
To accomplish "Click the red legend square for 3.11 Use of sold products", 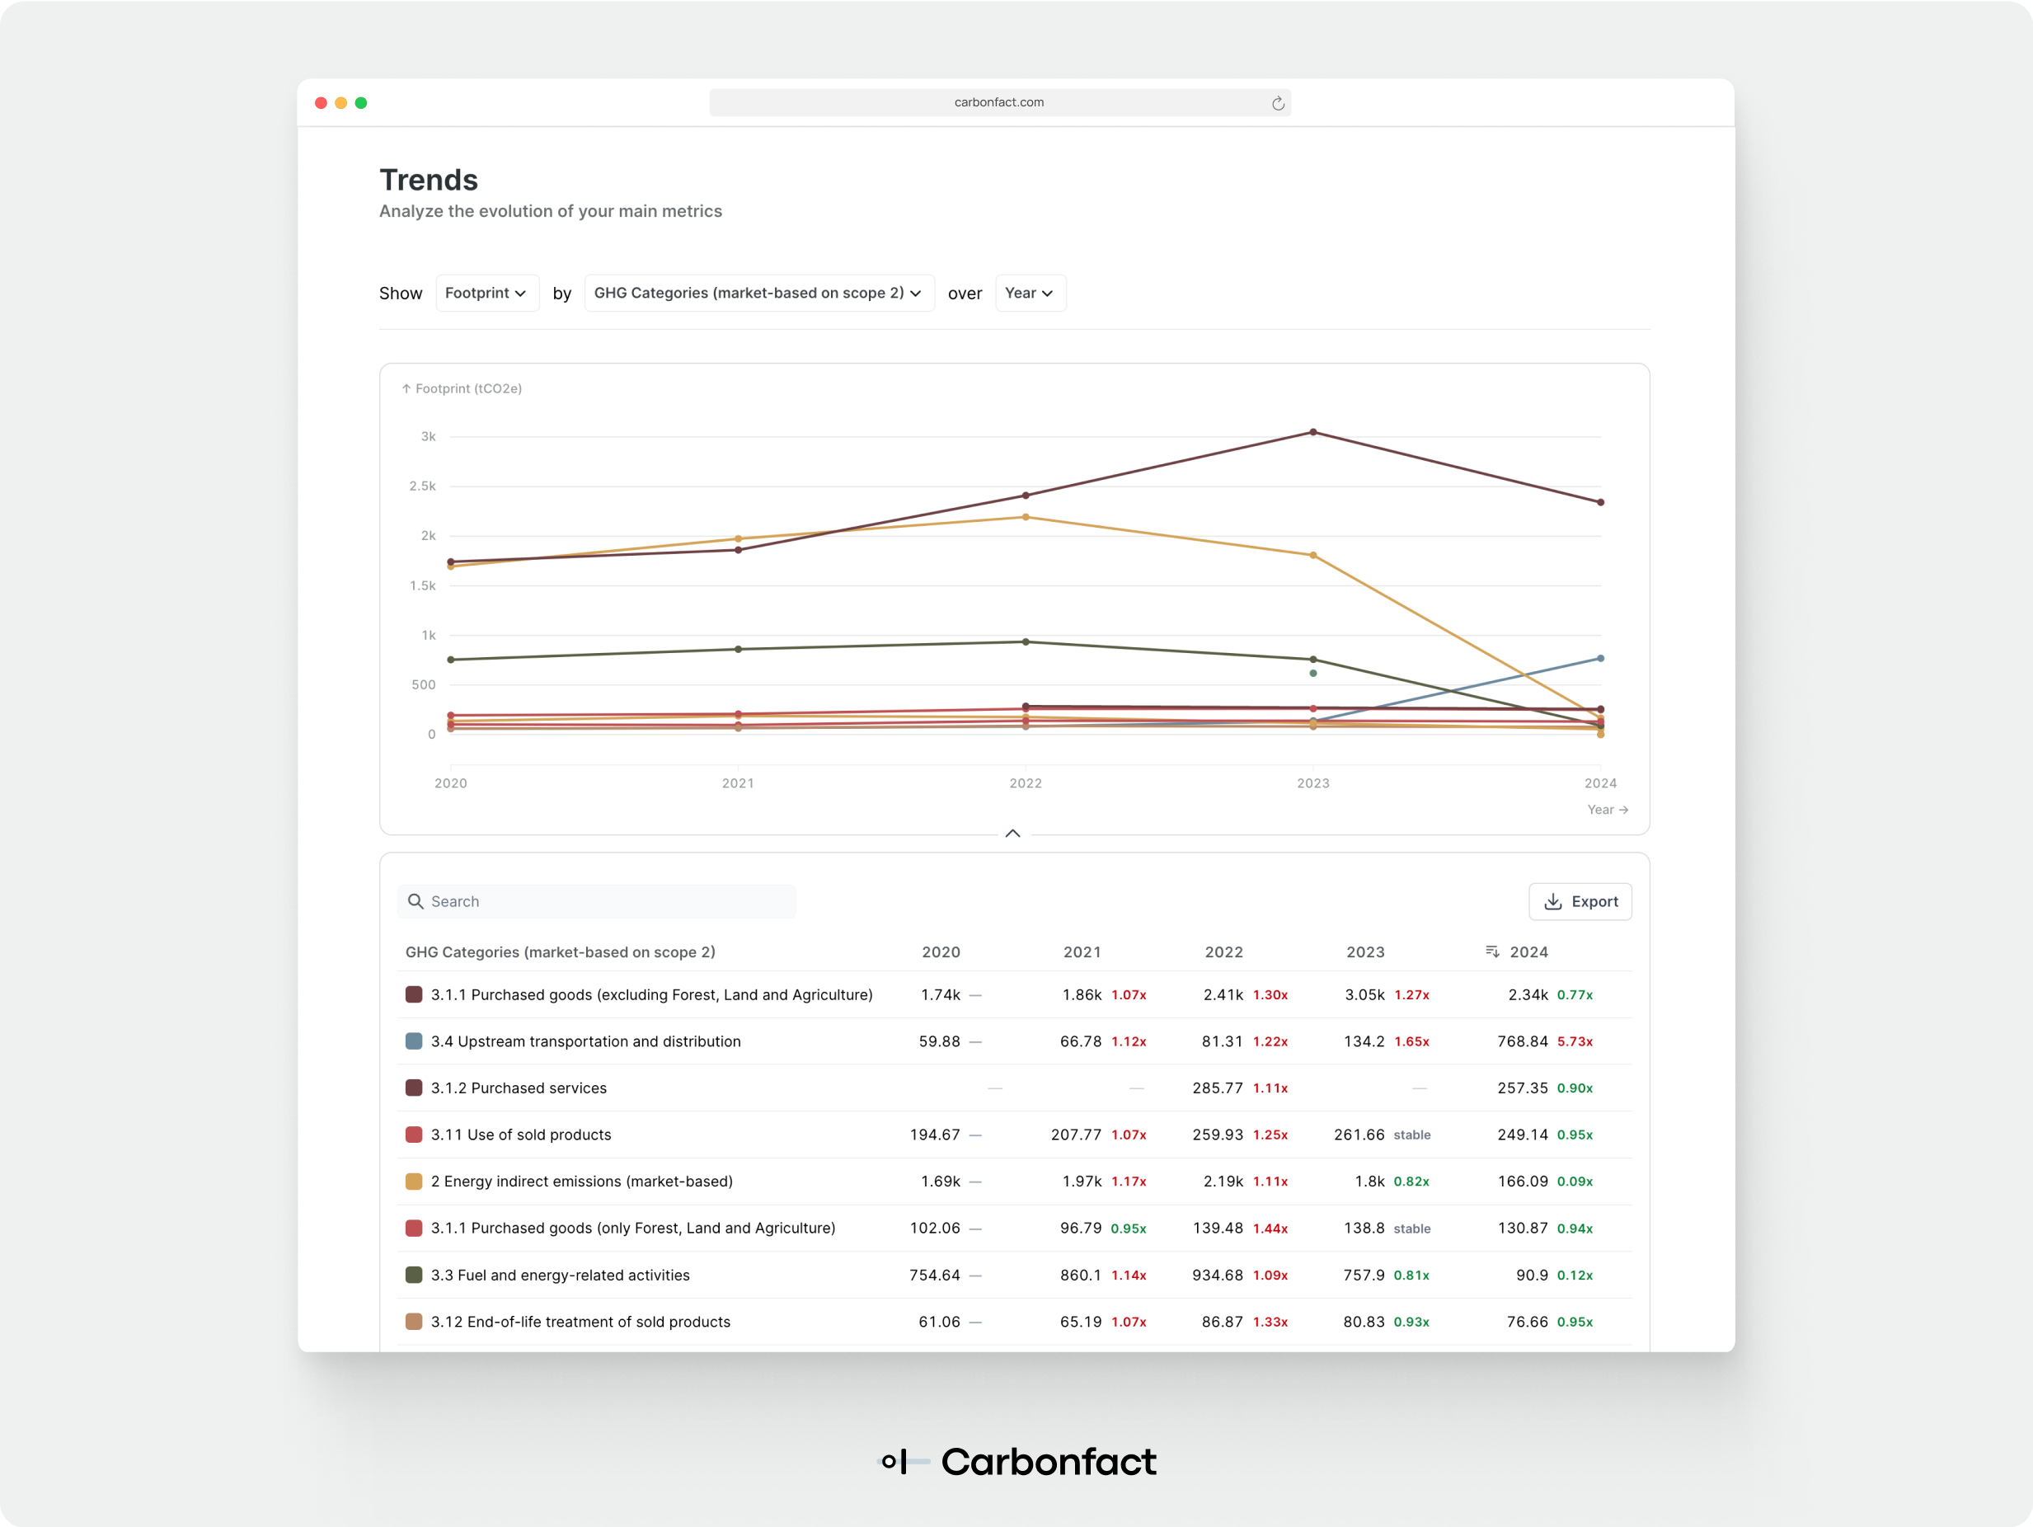I will click(413, 1135).
